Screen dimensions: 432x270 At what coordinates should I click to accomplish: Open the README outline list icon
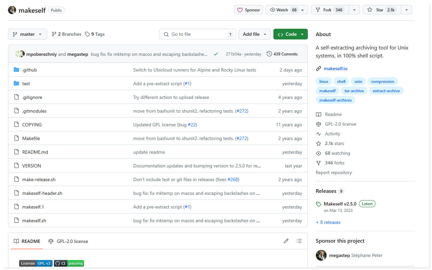(x=299, y=241)
